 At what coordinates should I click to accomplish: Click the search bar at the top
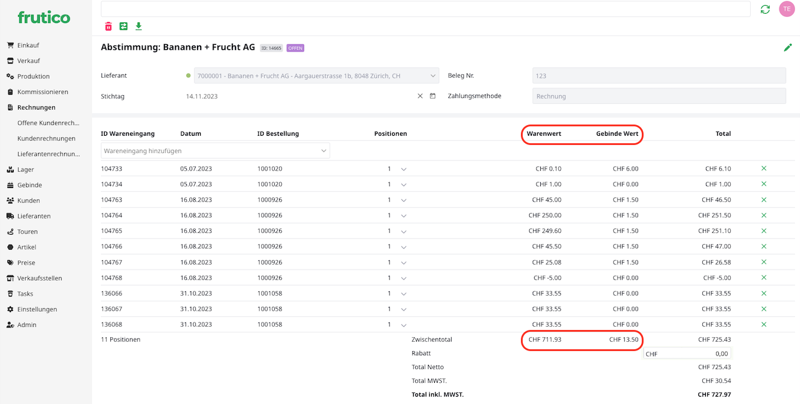click(425, 9)
